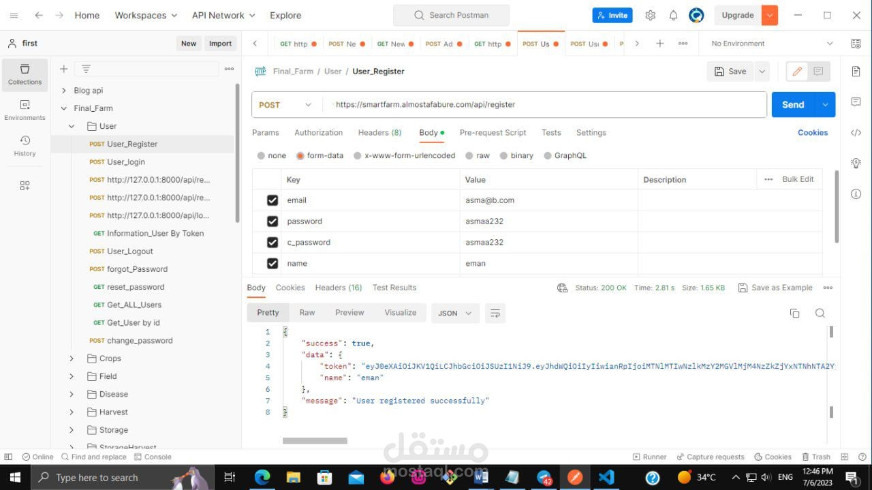Open the hamburger menu icon
The image size is (872, 490).
(14, 15)
